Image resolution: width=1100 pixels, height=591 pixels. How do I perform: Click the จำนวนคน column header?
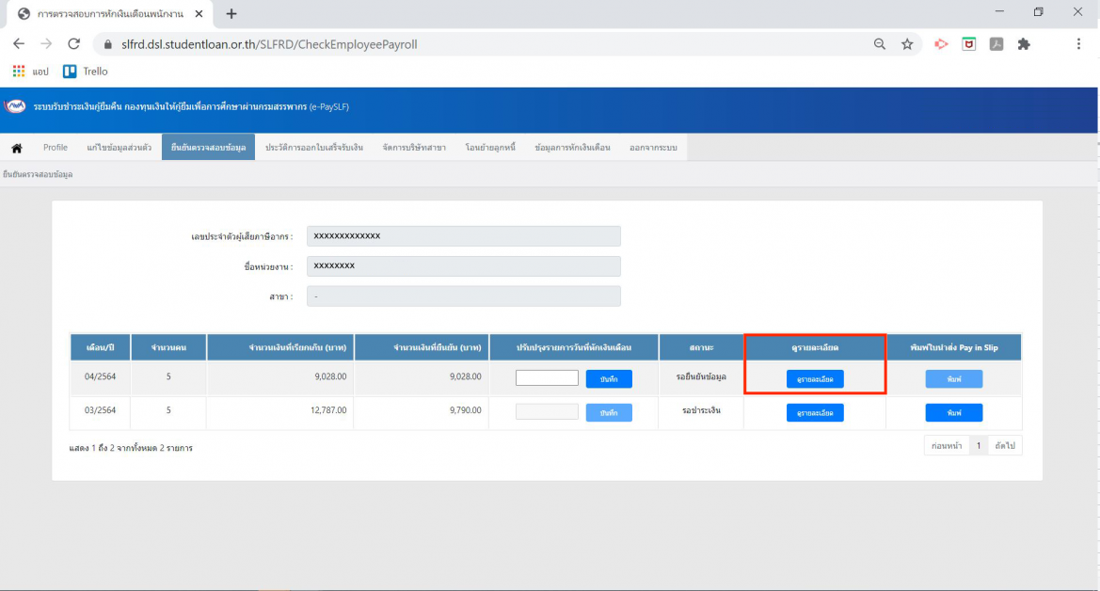pyautogui.click(x=168, y=347)
